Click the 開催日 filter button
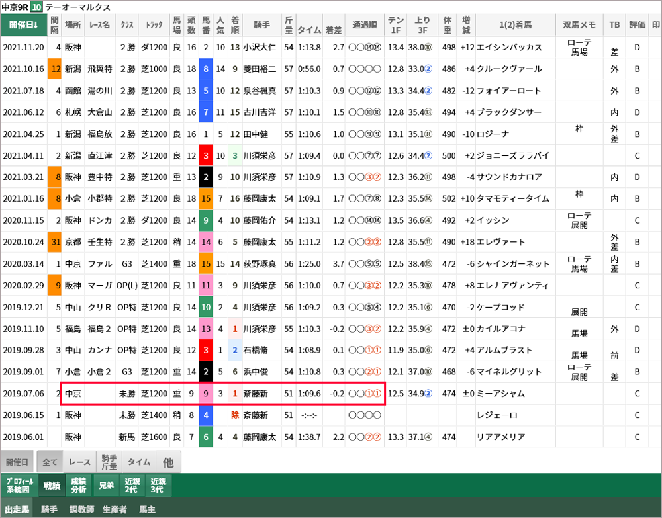This screenshot has height=518, width=662. [17, 462]
